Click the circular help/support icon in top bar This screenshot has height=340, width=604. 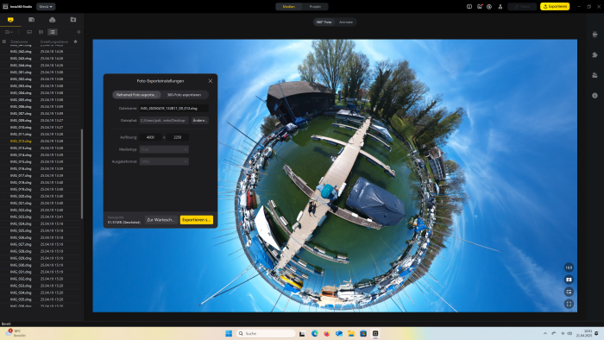tap(489, 7)
